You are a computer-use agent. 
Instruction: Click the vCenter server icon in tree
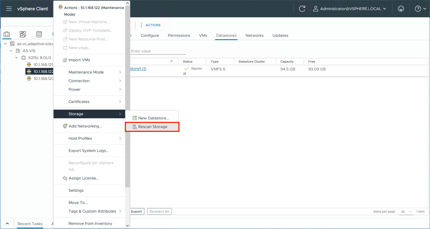pos(12,44)
